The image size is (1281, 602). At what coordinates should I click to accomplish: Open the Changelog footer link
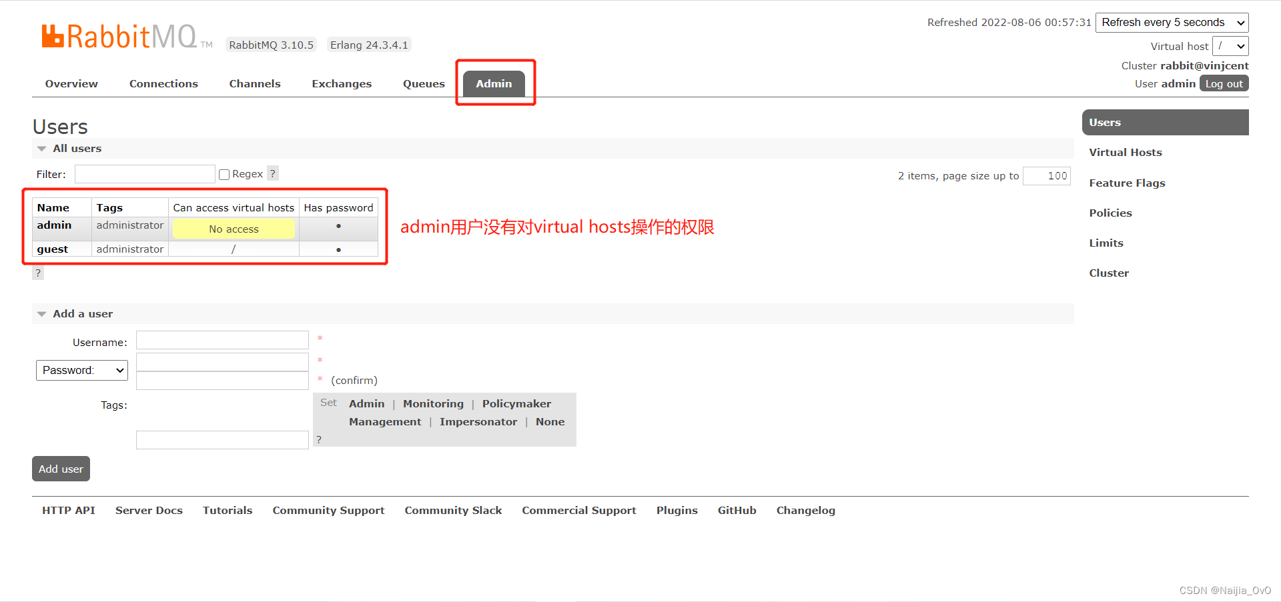click(805, 511)
